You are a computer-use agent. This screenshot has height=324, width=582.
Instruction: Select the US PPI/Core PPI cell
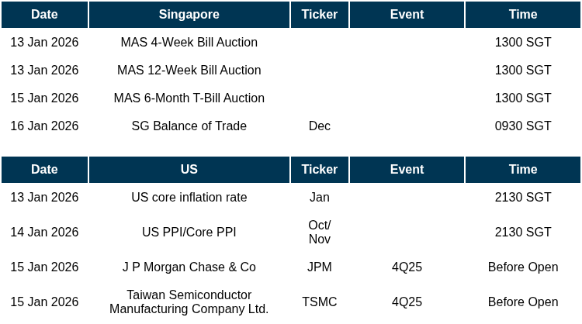point(189,233)
